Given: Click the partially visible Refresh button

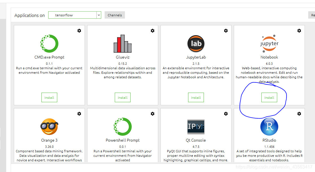Looking at the screenshot, I should point(312,15).
